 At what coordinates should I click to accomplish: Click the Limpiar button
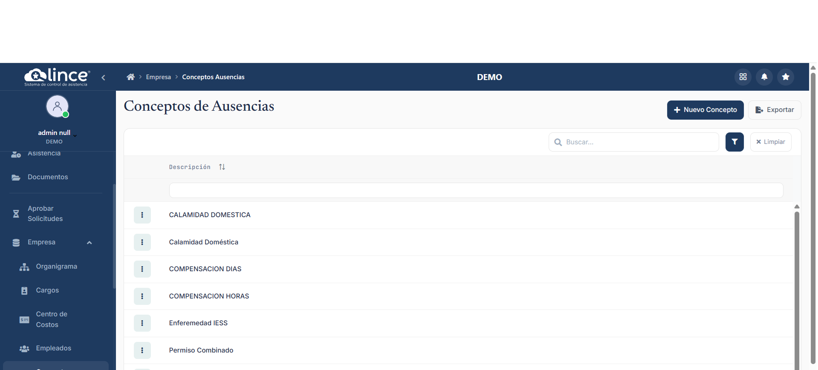(x=771, y=142)
